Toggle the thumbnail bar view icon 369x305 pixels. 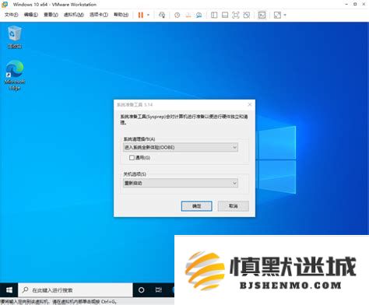[x=225, y=15]
